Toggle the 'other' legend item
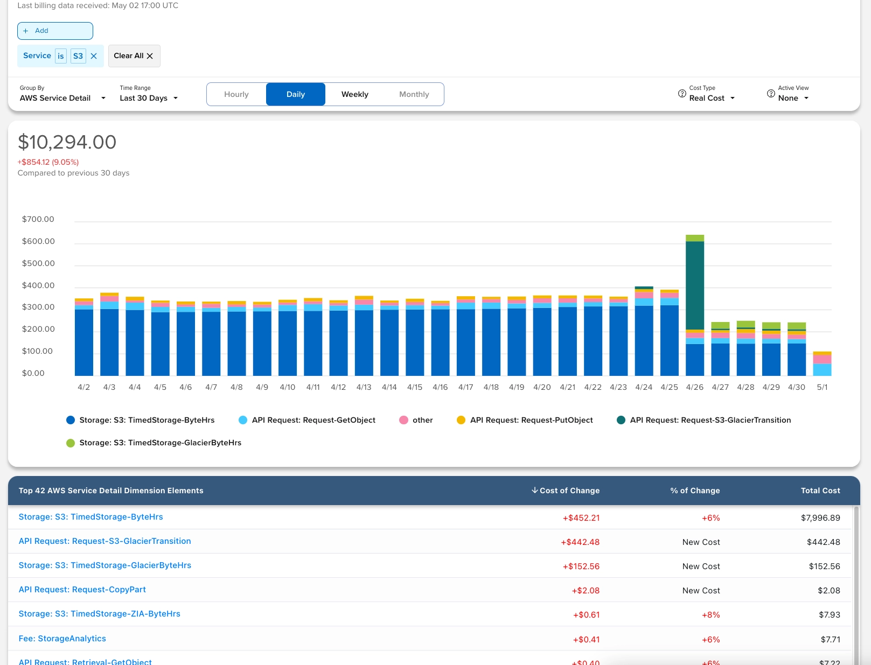This screenshot has width=871, height=665. pos(416,420)
